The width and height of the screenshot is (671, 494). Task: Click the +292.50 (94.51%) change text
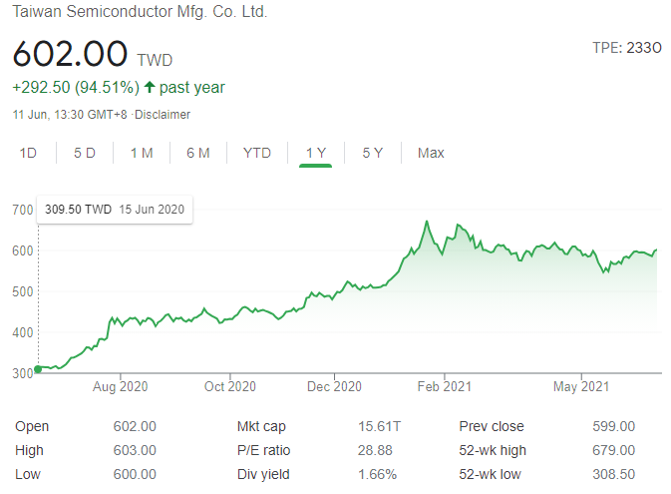click(76, 88)
